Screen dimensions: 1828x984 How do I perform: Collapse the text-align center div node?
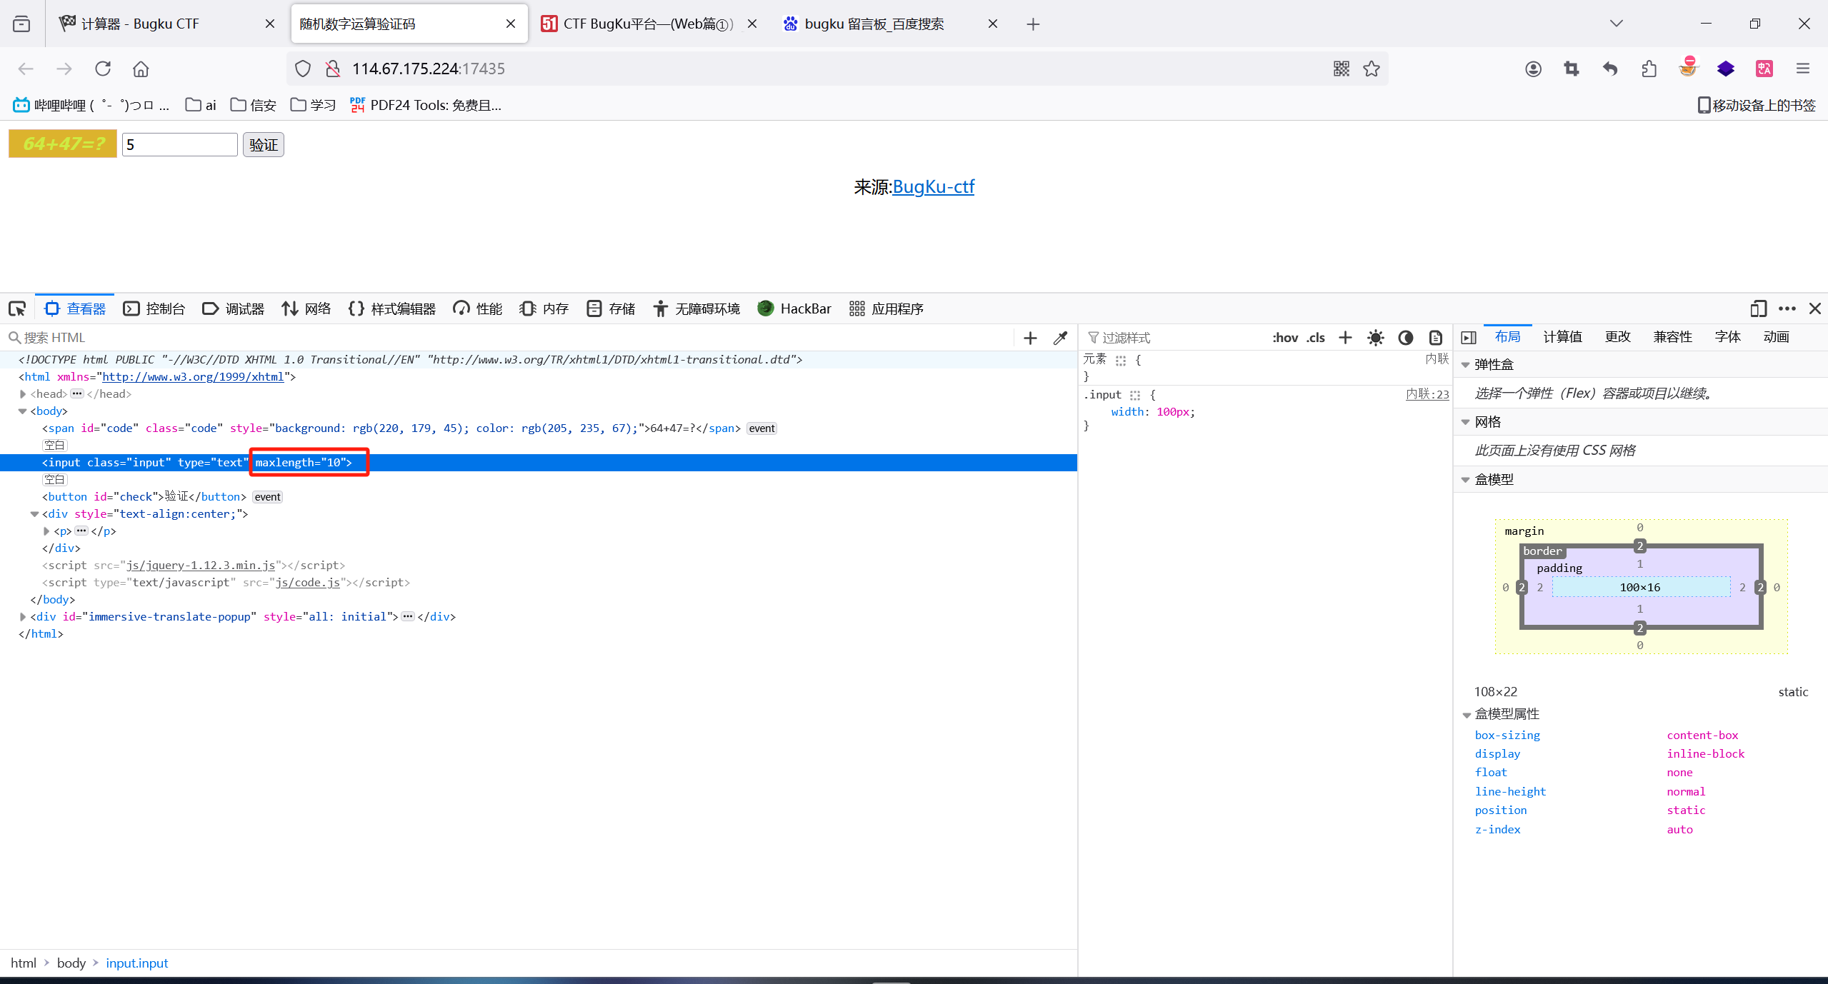click(x=34, y=514)
